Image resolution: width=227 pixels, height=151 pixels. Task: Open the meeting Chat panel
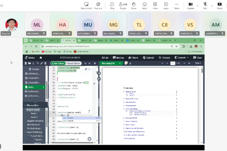[112, 6]
